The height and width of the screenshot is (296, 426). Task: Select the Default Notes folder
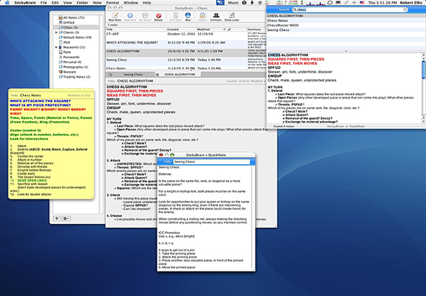coord(75,37)
